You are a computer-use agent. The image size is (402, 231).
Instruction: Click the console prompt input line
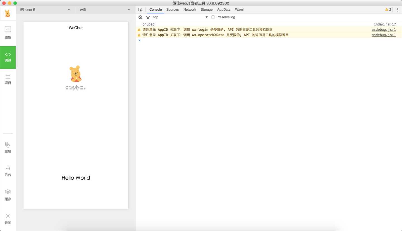coord(269,40)
